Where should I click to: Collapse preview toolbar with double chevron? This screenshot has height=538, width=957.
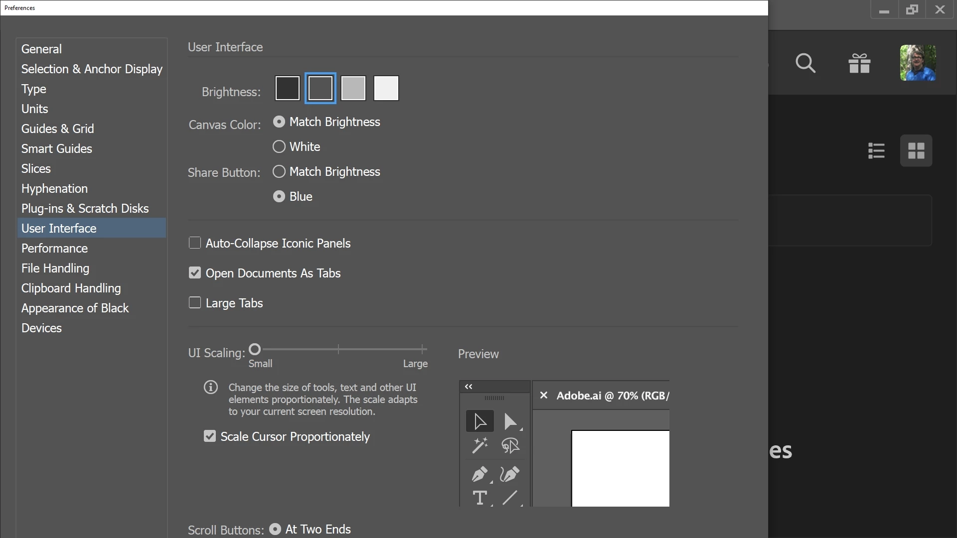469,387
